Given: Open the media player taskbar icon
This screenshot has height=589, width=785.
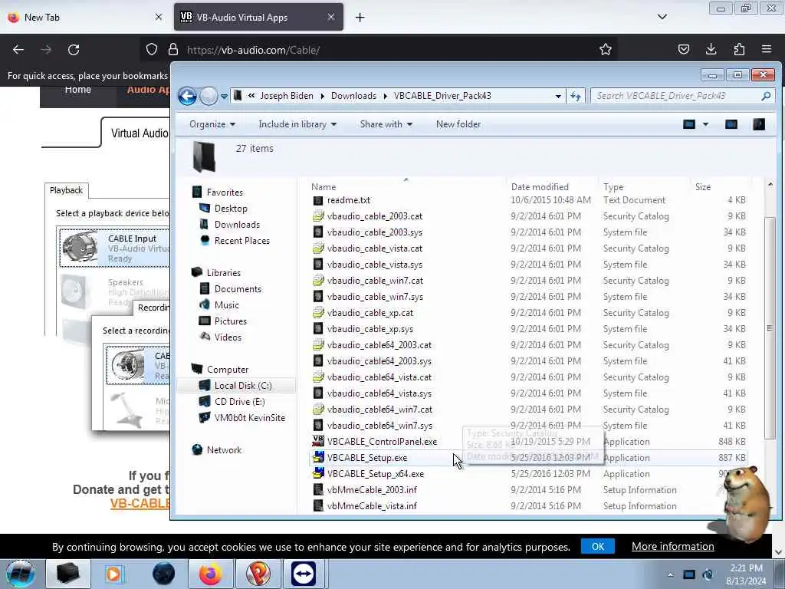Looking at the screenshot, I should [x=113, y=574].
